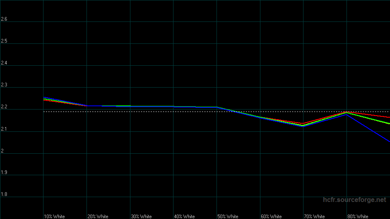Click the 60% White axis label
Image resolution: width=390 pixels, height=219 pixels.
271,217
